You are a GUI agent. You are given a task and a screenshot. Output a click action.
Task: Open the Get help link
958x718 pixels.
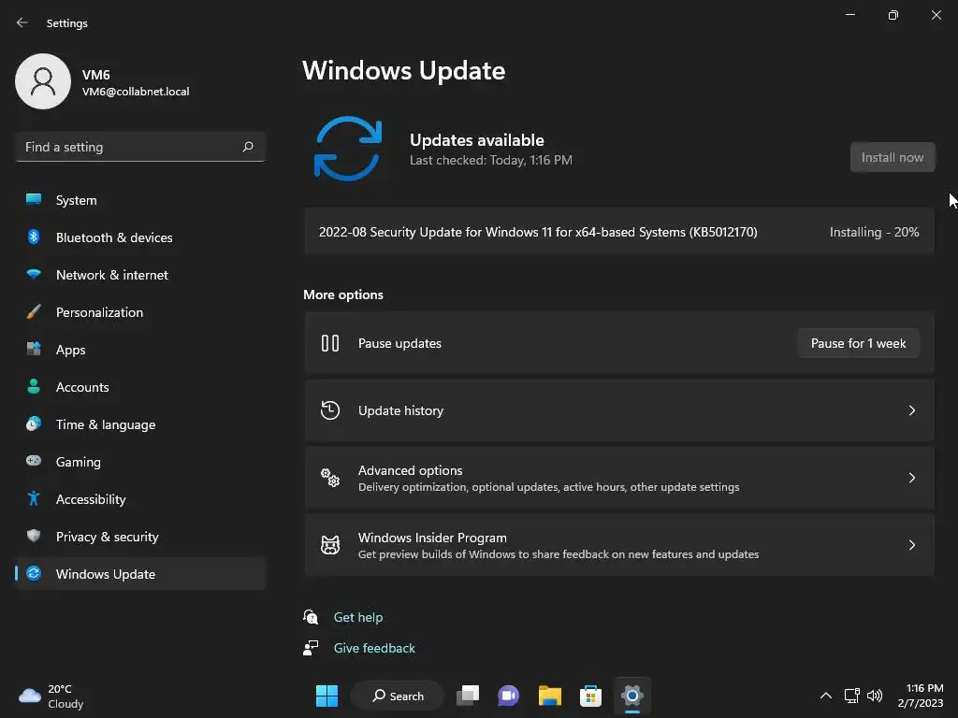pyautogui.click(x=358, y=617)
